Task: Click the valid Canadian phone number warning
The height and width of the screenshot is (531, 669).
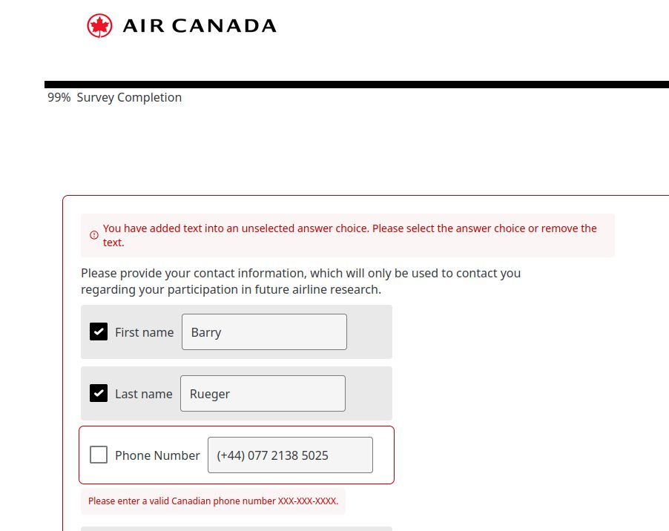Action: click(x=213, y=501)
